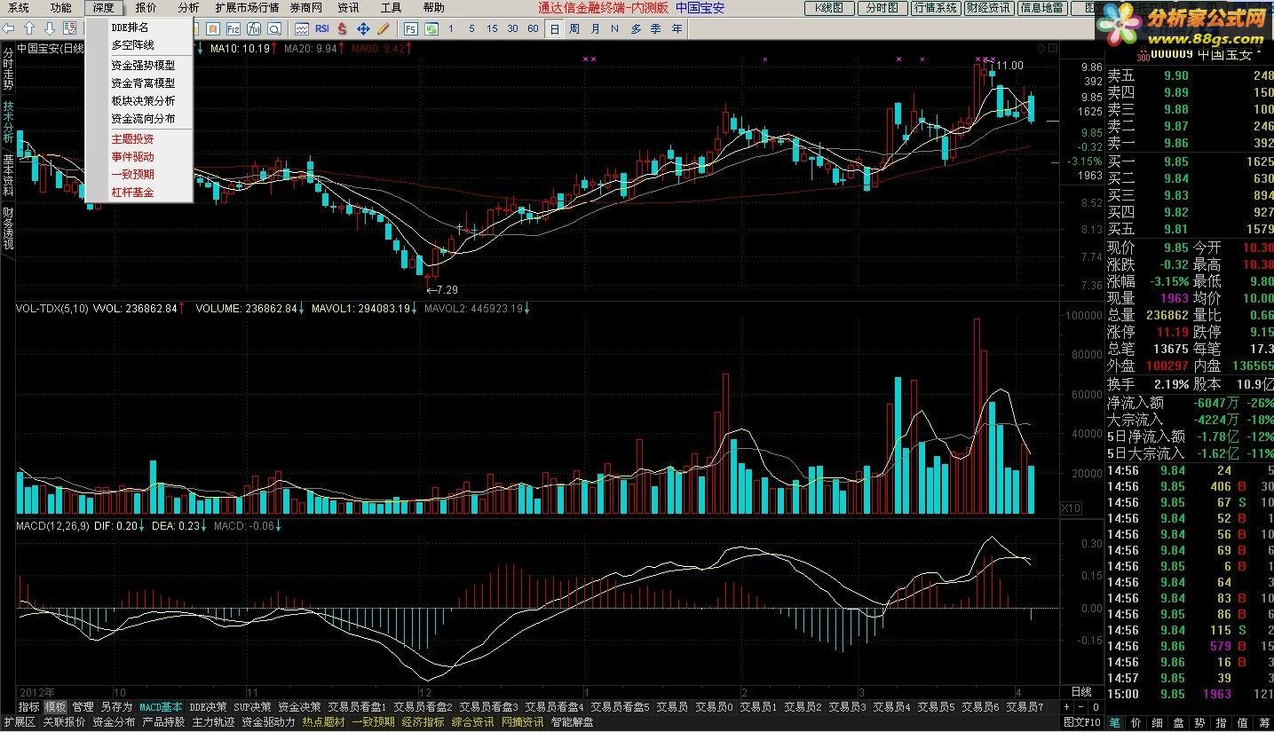This screenshot has height=732, width=1274.
Task: Select the 5-minute period
Action: (x=471, y=28)
